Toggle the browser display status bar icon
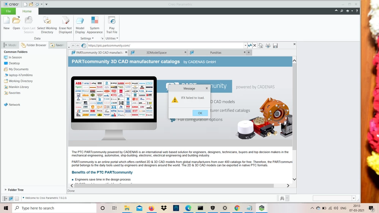The width and height of the screenshot is (379, 213). pos(11,199)
